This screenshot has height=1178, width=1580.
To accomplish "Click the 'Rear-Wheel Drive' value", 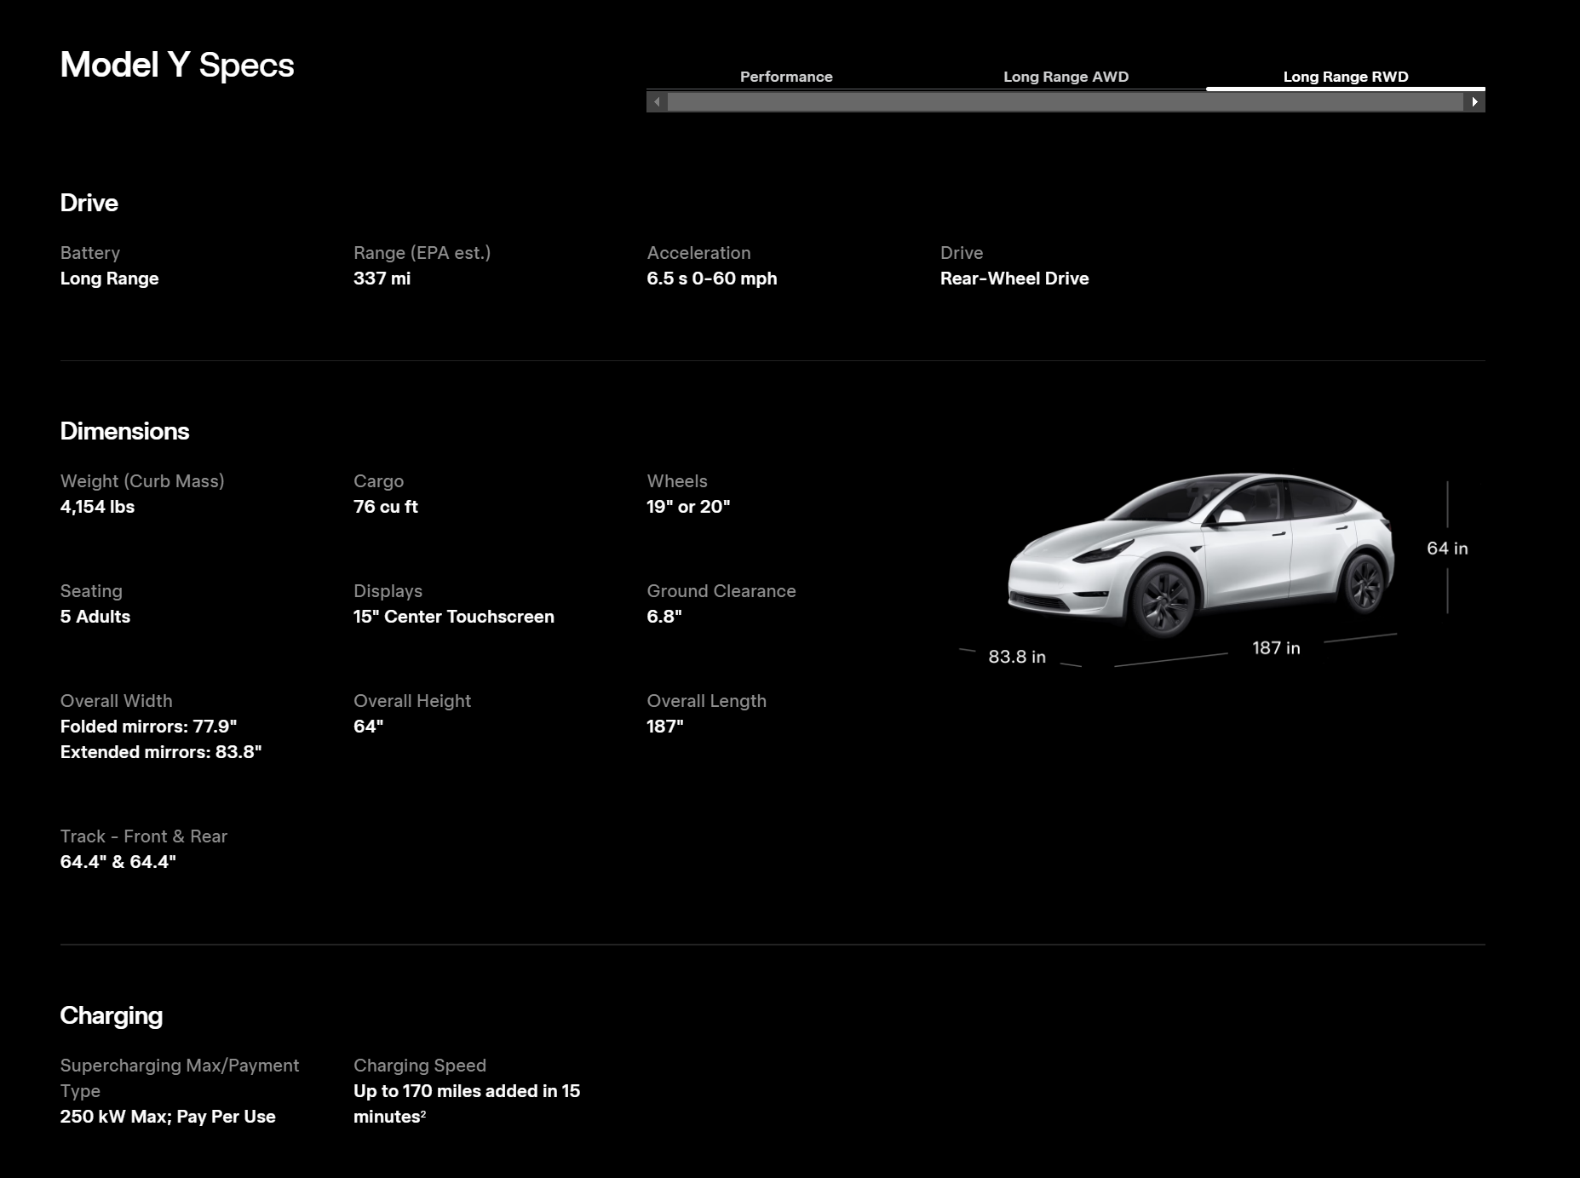I will (x=1014, y=279).
